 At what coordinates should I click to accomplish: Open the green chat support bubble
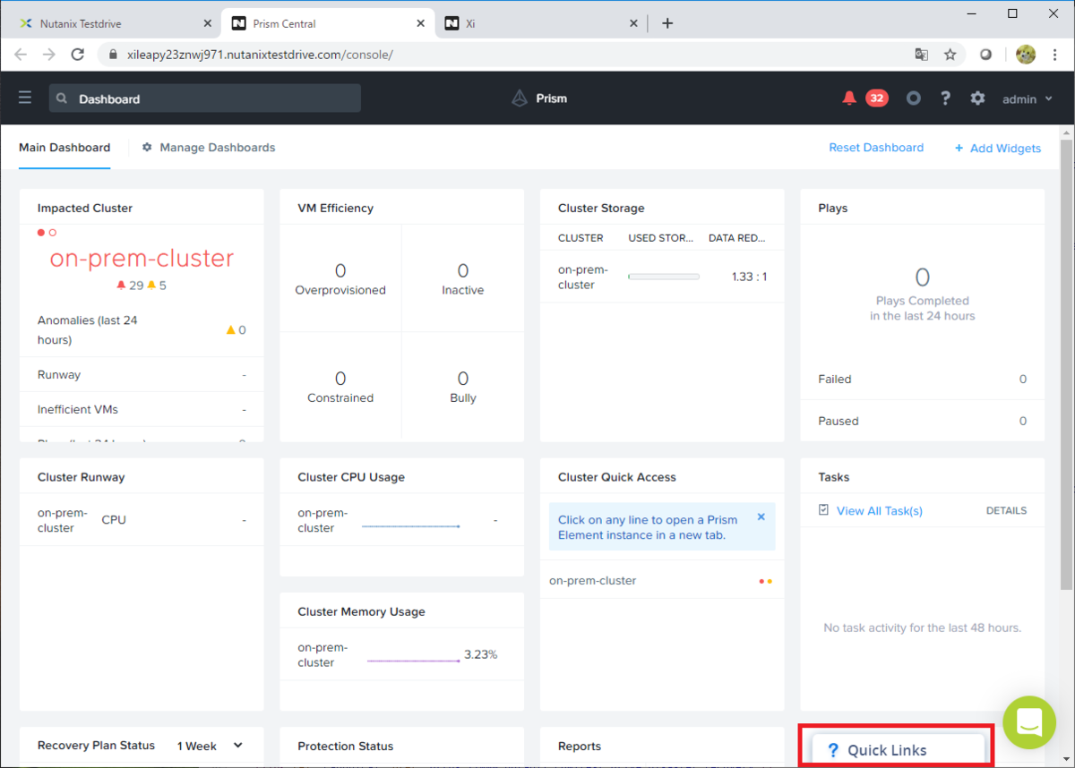point(1030,722)
